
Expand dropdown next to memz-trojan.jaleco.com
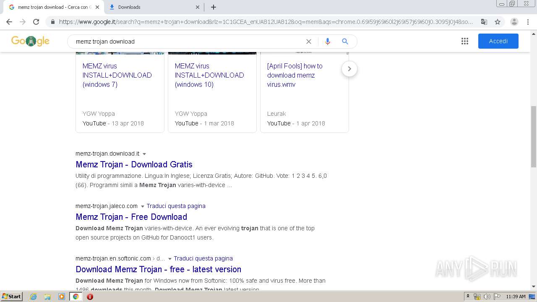143,206
